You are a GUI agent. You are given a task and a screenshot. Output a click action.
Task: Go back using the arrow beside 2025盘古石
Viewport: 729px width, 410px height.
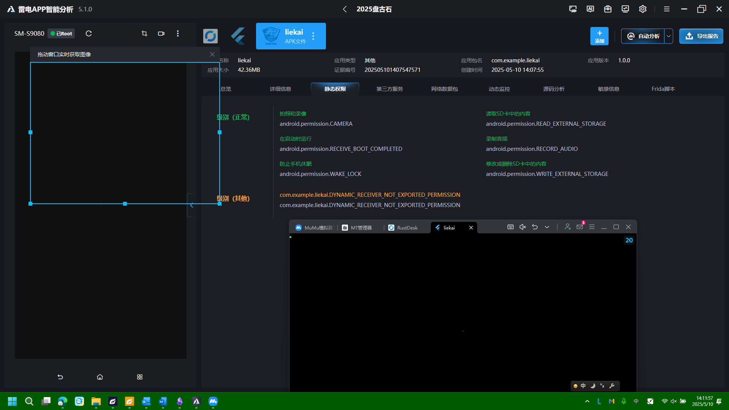[345, 9]
